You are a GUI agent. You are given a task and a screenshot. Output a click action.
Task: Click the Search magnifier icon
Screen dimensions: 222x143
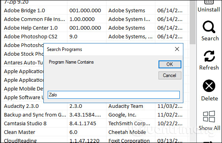[209, 27]
